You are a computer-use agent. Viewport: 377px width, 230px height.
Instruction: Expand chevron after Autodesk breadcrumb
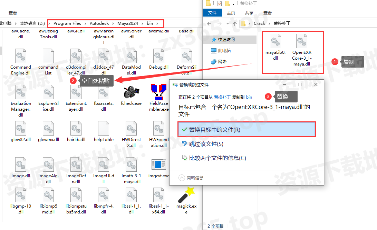click(113, 23)
